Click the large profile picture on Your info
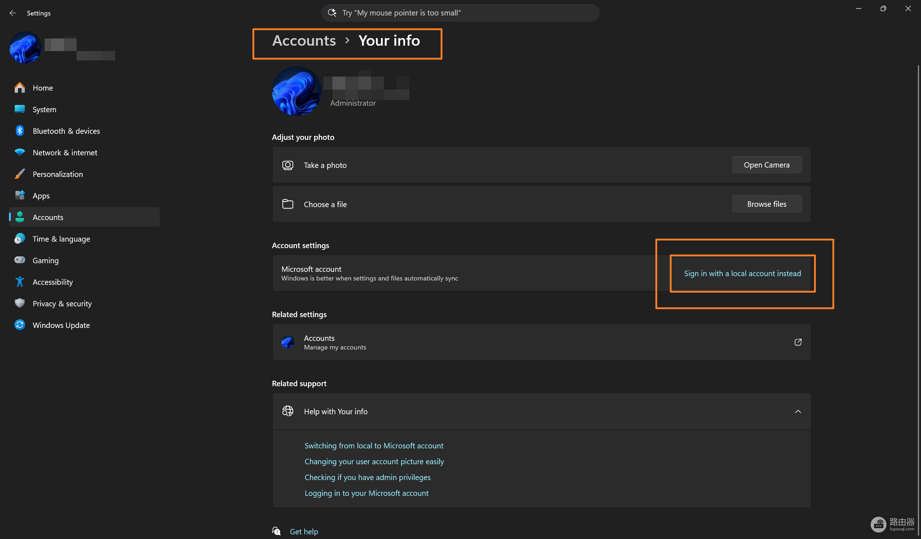 [296, 91]
